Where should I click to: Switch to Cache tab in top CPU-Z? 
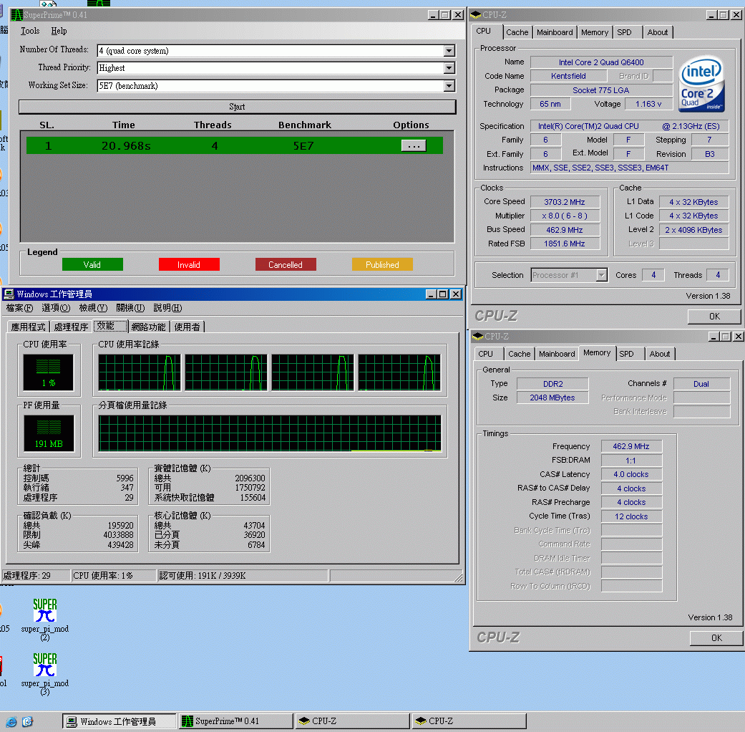click(517, 32)
